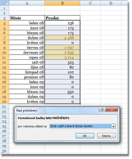Image resolution: width=132 pixels, height=159 pixels.
Task: Click the duben 09 cell
Action: [27, 97]
